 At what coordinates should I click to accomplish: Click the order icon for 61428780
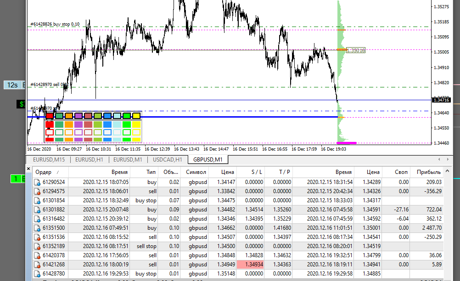[x=37, y=274]
